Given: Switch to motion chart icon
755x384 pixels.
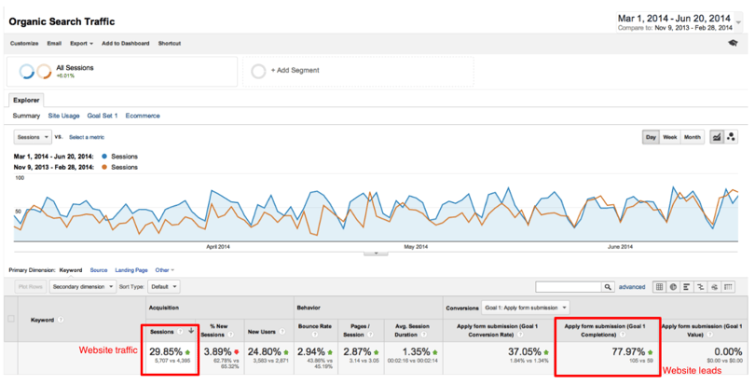Looking at the screenshot, I should pos(731,137).
